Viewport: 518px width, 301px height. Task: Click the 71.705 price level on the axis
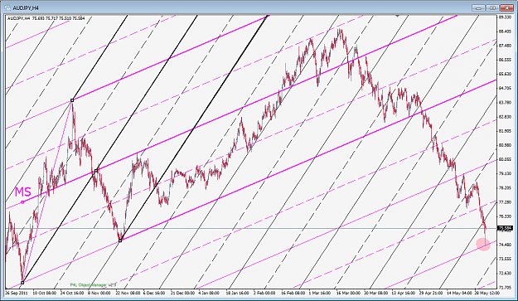(x=506, y=287)
